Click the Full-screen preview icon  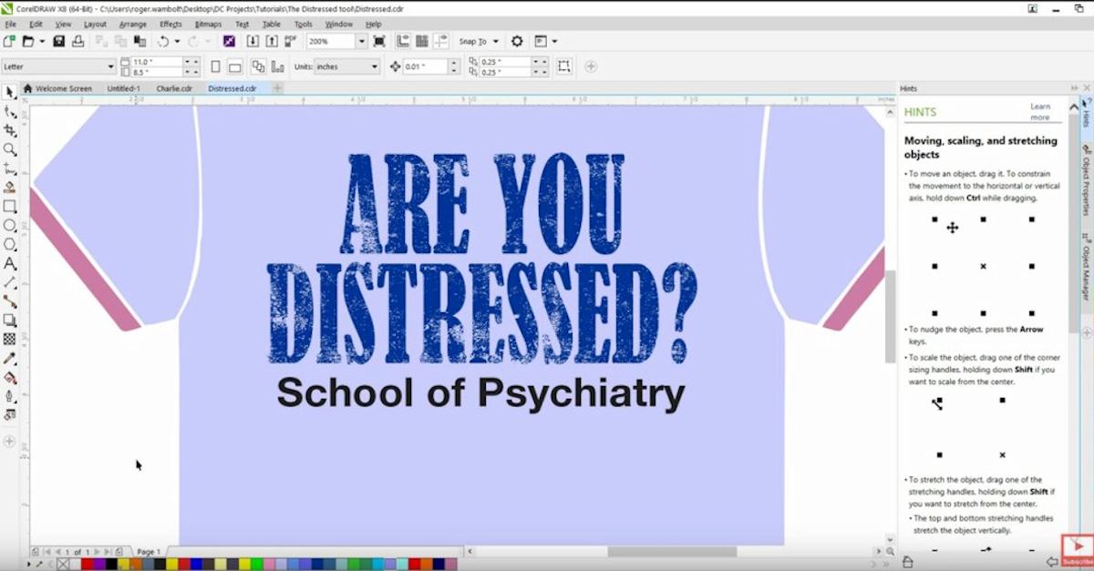click(379, 42)
